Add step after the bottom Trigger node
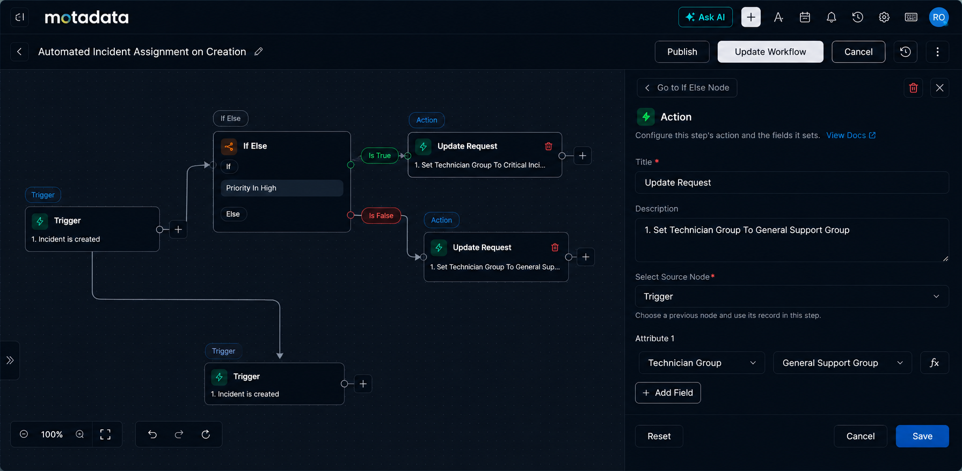The width and height of the screenshot is (962, 471). (363, 384)
